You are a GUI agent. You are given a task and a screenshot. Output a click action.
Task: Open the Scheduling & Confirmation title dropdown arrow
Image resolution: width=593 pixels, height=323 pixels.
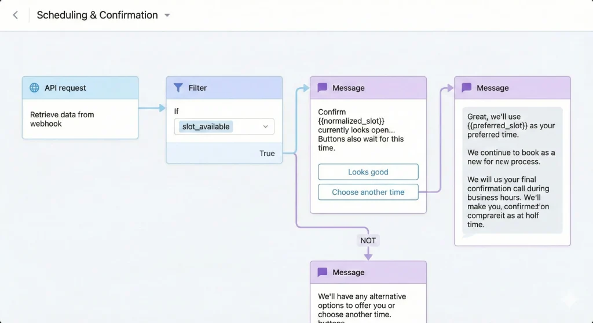point(167,16)
